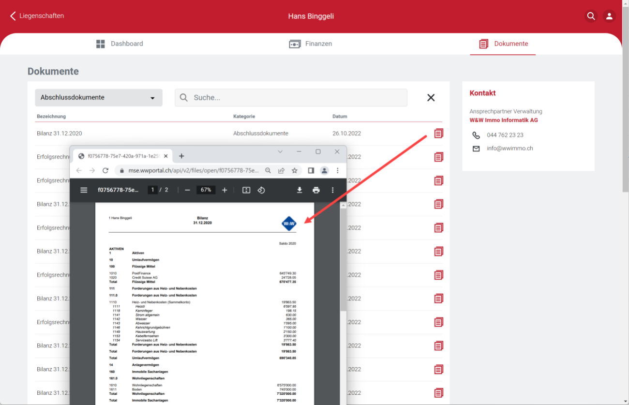Click the Datum column header

[340, 117]
